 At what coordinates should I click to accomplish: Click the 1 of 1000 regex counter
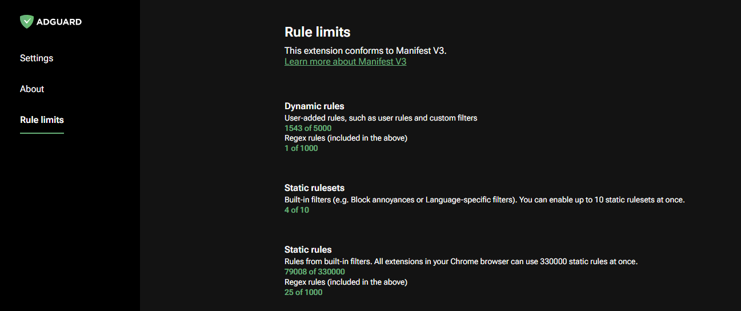pyautogui.click(x=301, y=149)
